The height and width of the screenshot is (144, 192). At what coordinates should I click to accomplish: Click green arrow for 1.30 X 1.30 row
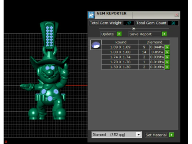click(167, 67)
